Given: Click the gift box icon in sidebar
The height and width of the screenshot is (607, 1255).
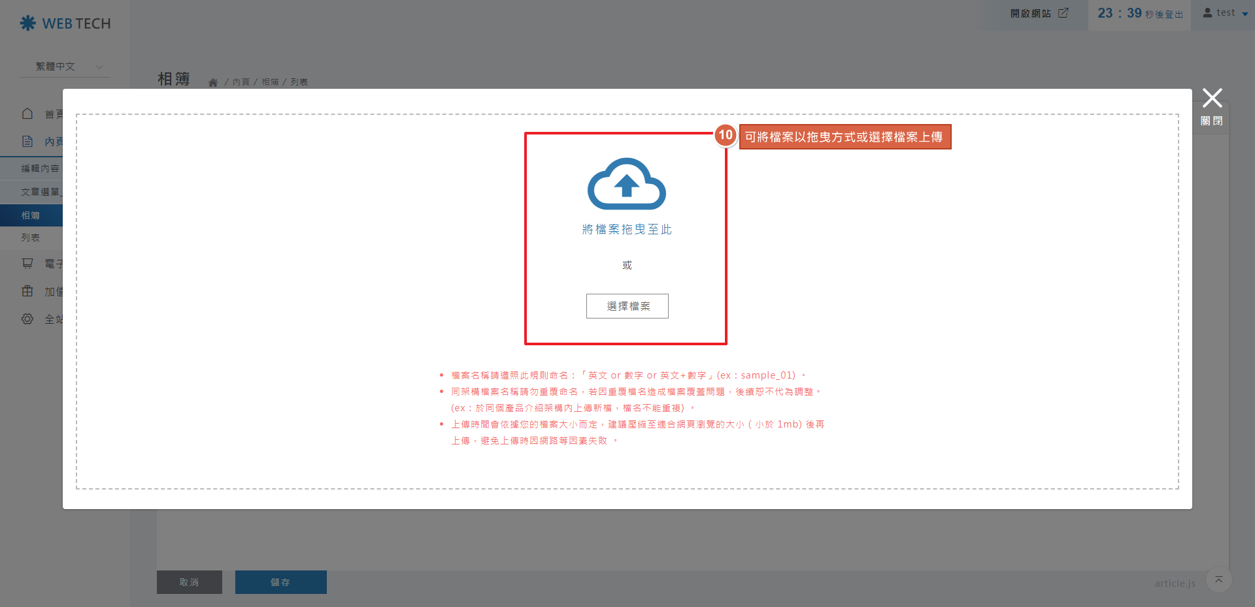Looking at the screenshot, I should pos(27,291).
